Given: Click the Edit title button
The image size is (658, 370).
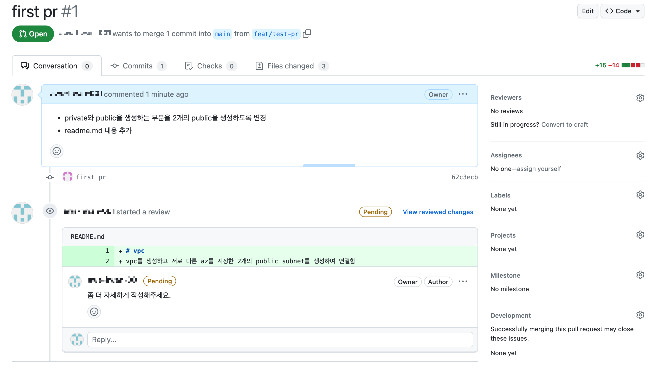Looking at the screenshot, I should [588, 11].
